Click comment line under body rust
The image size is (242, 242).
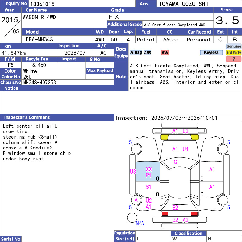pyautogui.click(x=23, y=159)
